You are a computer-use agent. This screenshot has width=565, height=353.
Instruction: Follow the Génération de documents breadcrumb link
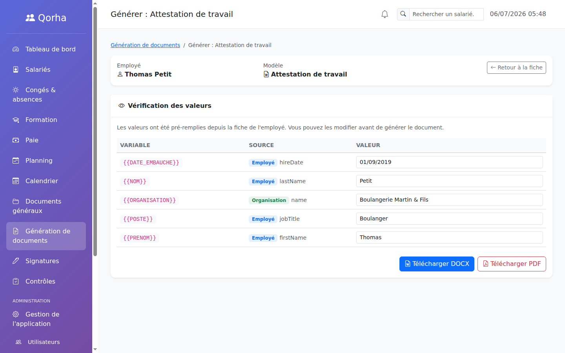click(145, 45)
